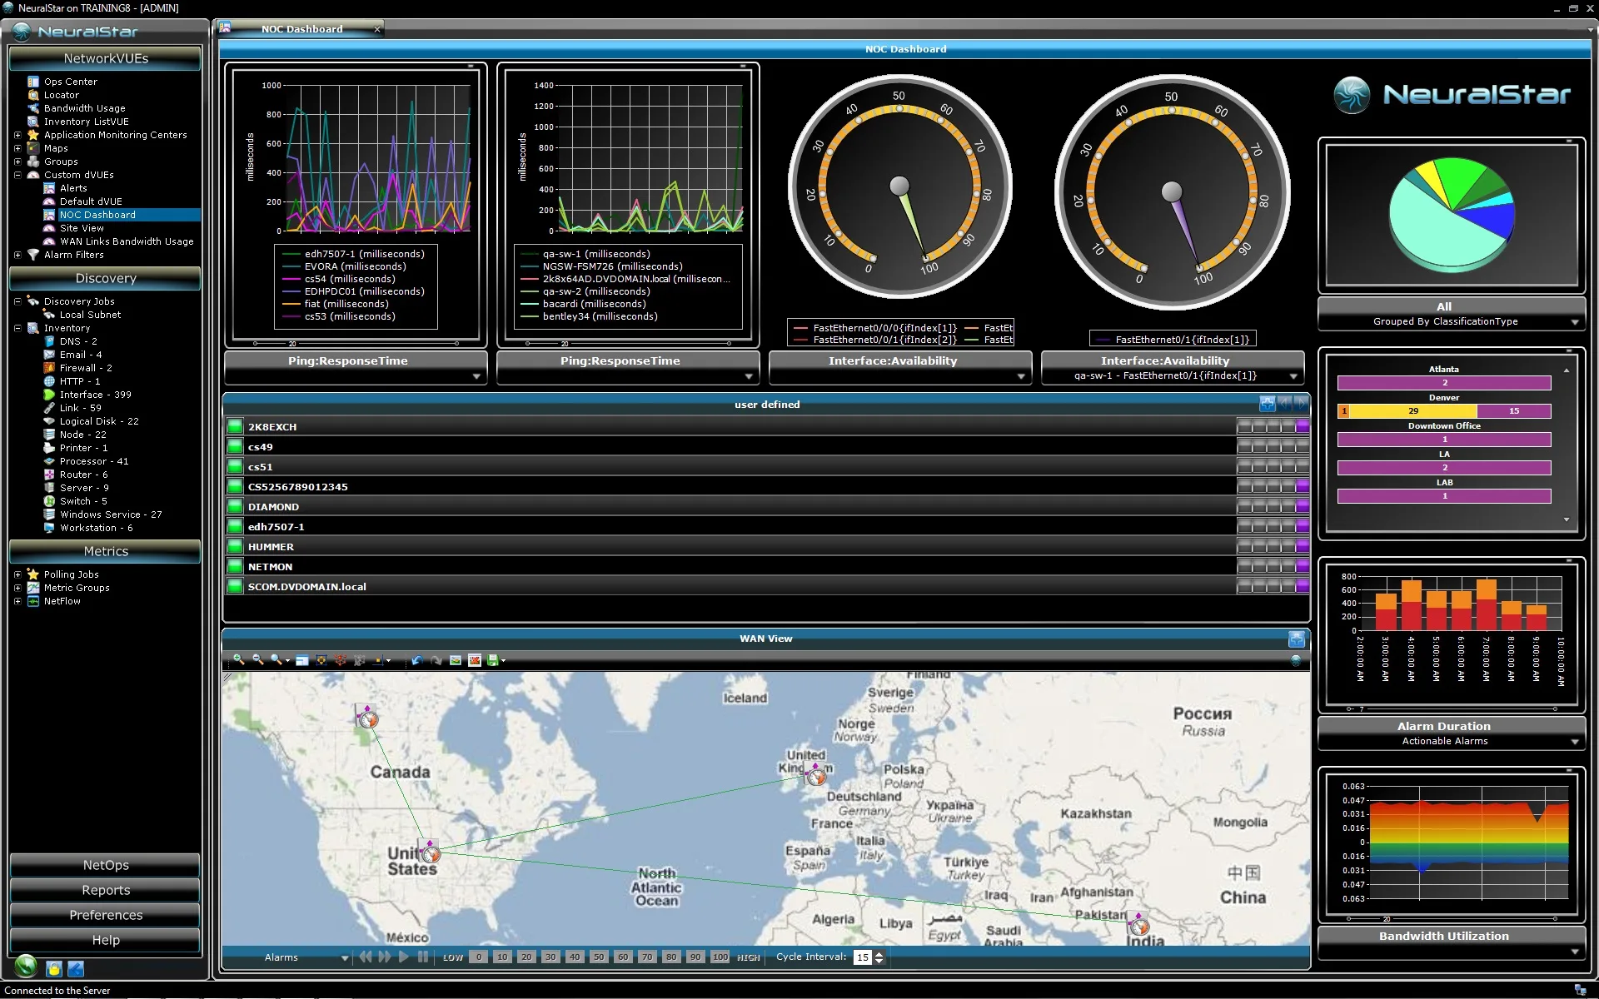
Task: Click the blue maximize icon in WAN View header
Action: point(1297,639)
